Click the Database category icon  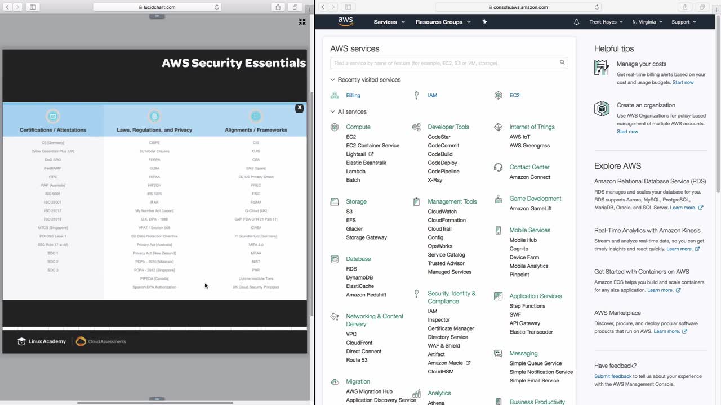335,259
